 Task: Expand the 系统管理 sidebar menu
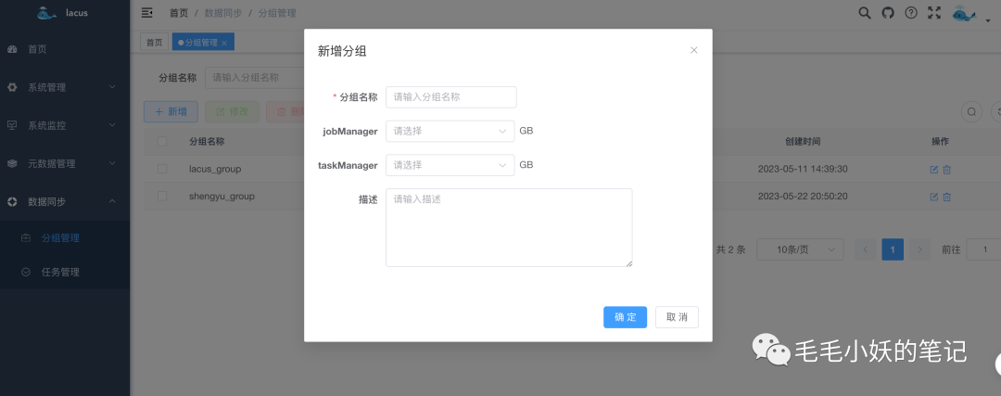[x=65, y=87]
